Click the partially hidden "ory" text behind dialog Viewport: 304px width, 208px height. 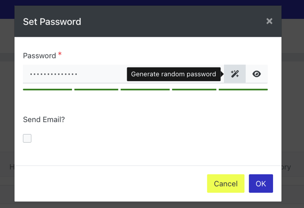click(x=286, y=167)
